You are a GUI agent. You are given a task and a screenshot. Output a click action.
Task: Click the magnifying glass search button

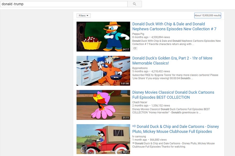coord(135,4)
